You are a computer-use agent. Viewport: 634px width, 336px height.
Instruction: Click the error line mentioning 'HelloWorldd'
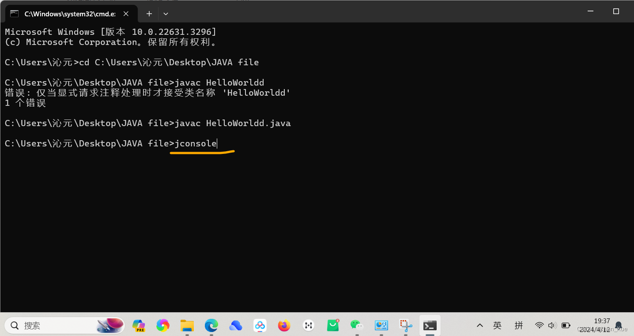pyautogui.click(x=148, y=93)
